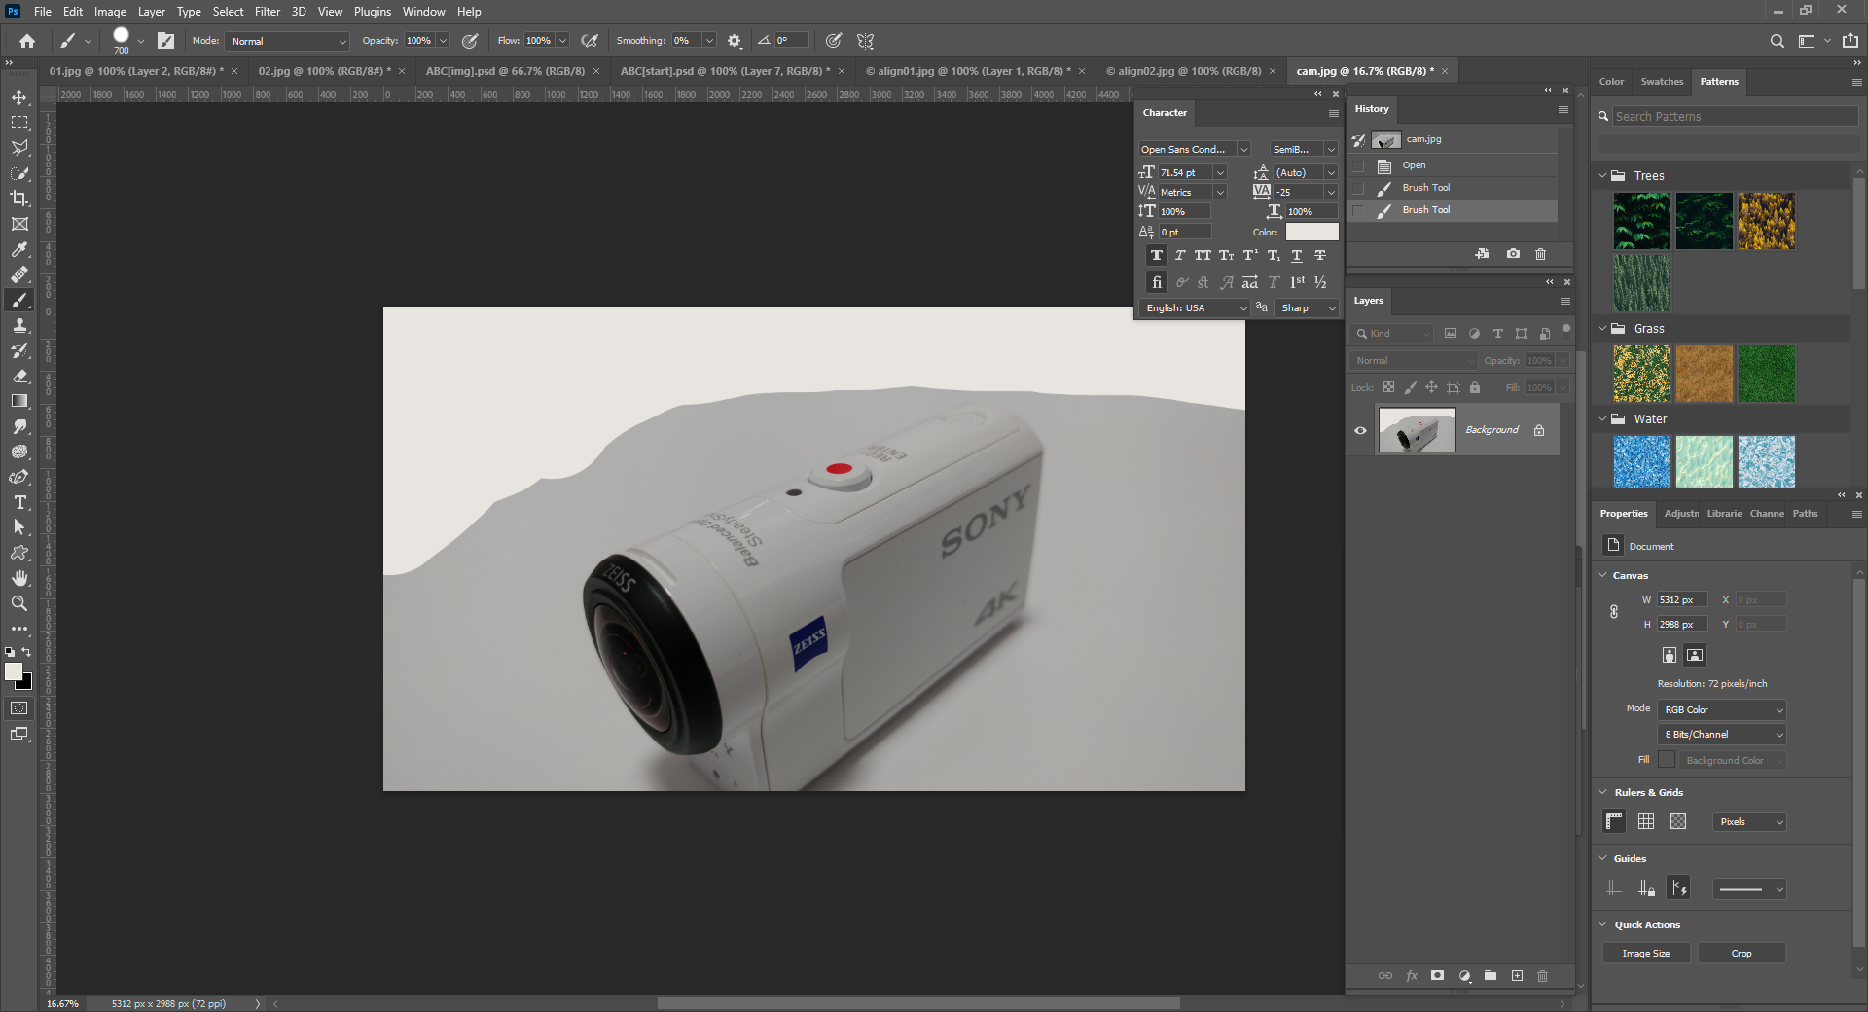Open the 8 Bits/Channel dropdown
Viewport: 1868px width, 1012px height.
click(x=1722, y=735)
